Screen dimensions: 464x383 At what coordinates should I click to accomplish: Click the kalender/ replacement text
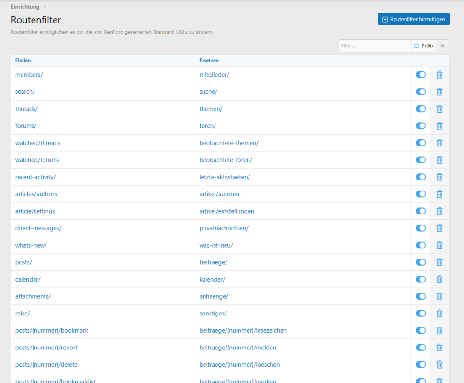pyautogui.click(x=212, y=279)
